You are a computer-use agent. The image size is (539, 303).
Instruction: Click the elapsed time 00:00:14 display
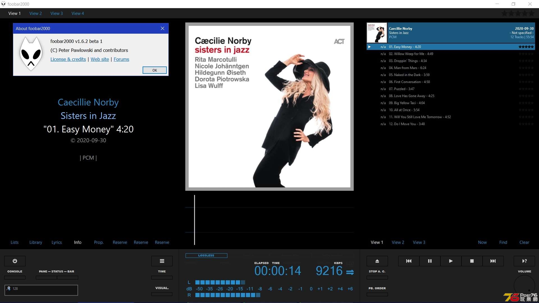(x=278, y=271)
